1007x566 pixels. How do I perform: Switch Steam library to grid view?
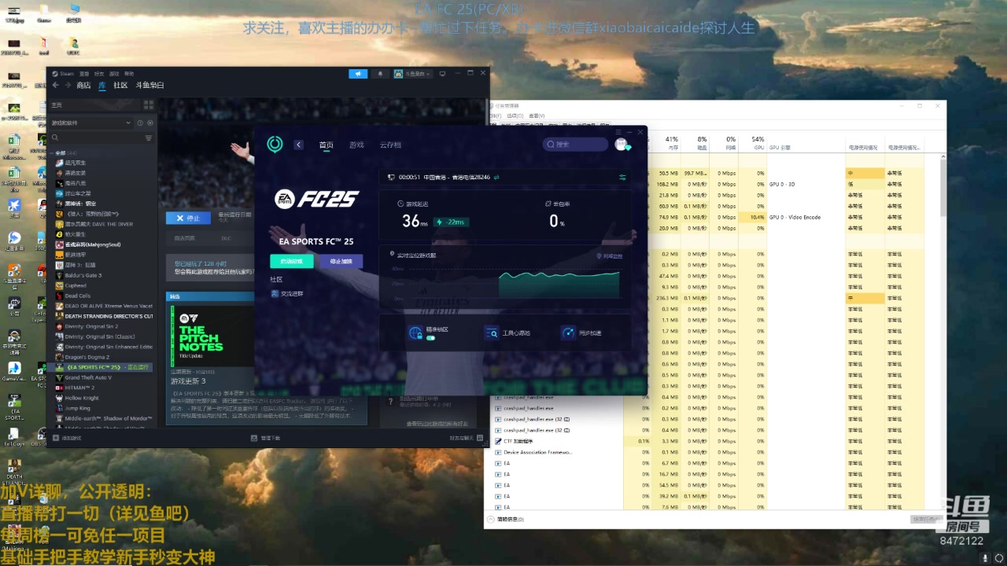[148, 105]
